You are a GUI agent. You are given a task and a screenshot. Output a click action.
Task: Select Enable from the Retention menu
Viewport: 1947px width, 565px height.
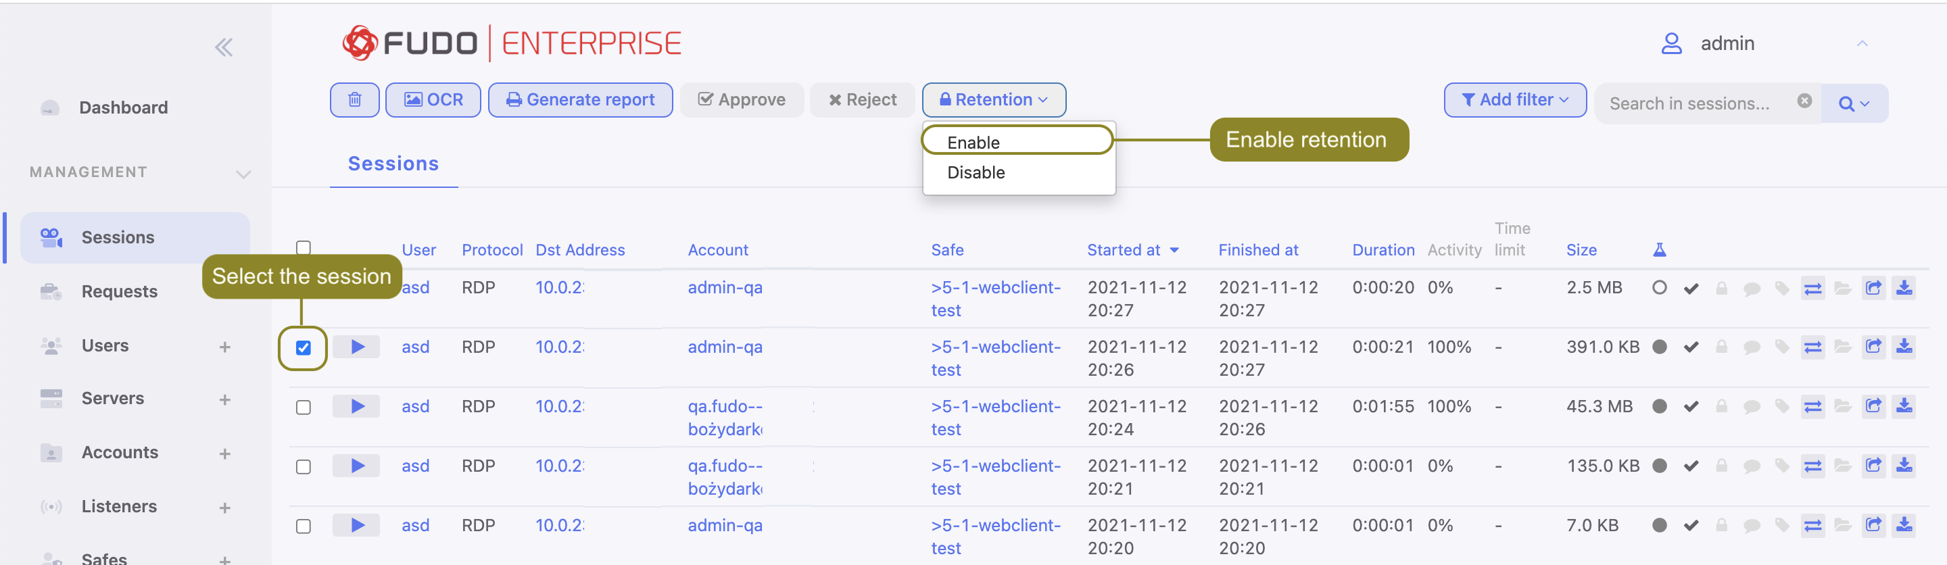pos(973,142)
